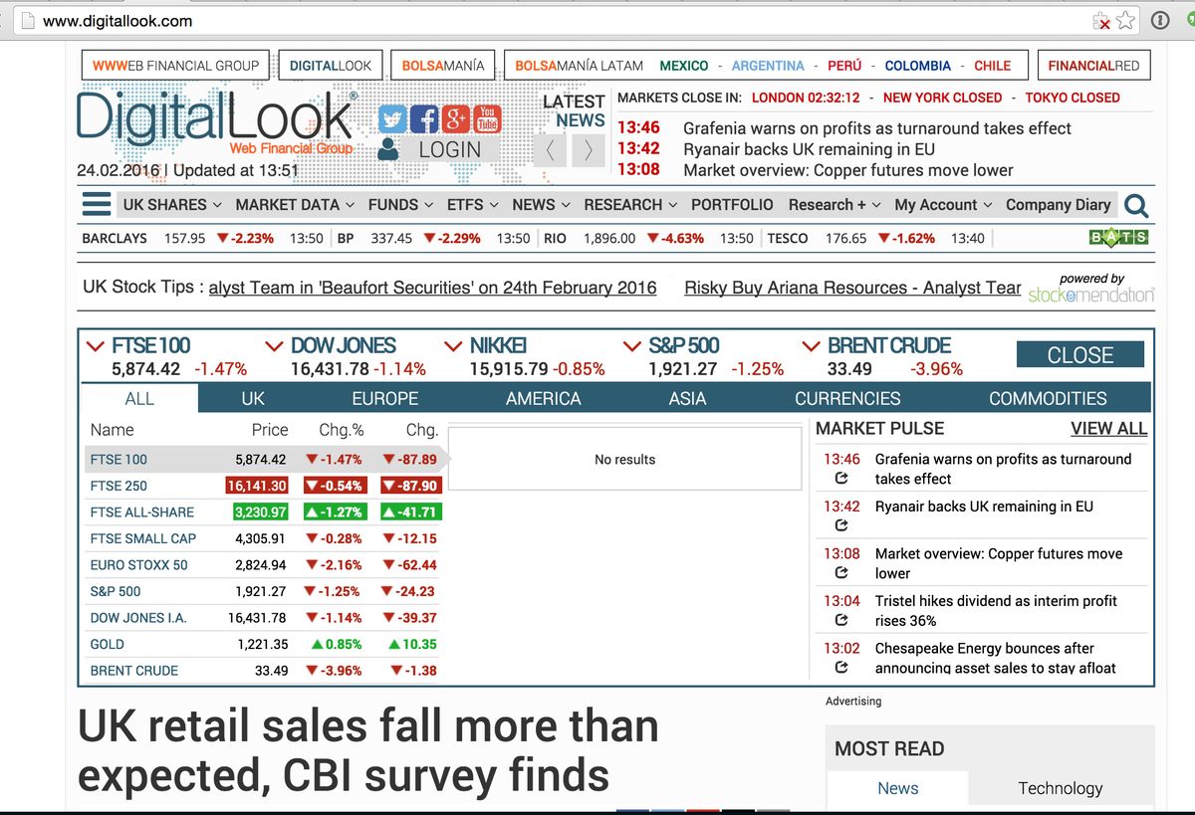Toggle the BRENT CRUDE header chevron
Viewport: 1195px width, 815px height.
[812, 346]
